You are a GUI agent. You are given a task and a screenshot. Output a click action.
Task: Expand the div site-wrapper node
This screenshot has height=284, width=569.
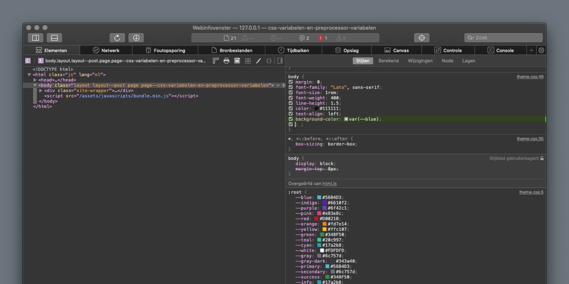[41, 90]
